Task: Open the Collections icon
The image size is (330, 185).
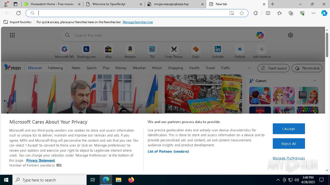Action: click(x=291, y=13)
